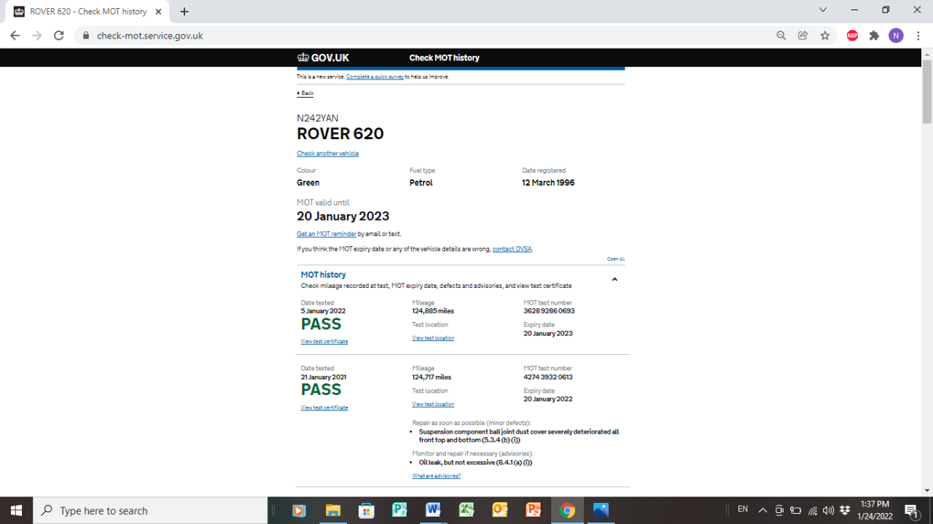Open File Explorer from the taskbar
The image size is (933, 524).
(332, 510)
